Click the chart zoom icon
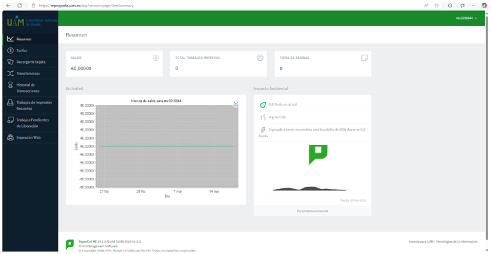 (236, 104)
